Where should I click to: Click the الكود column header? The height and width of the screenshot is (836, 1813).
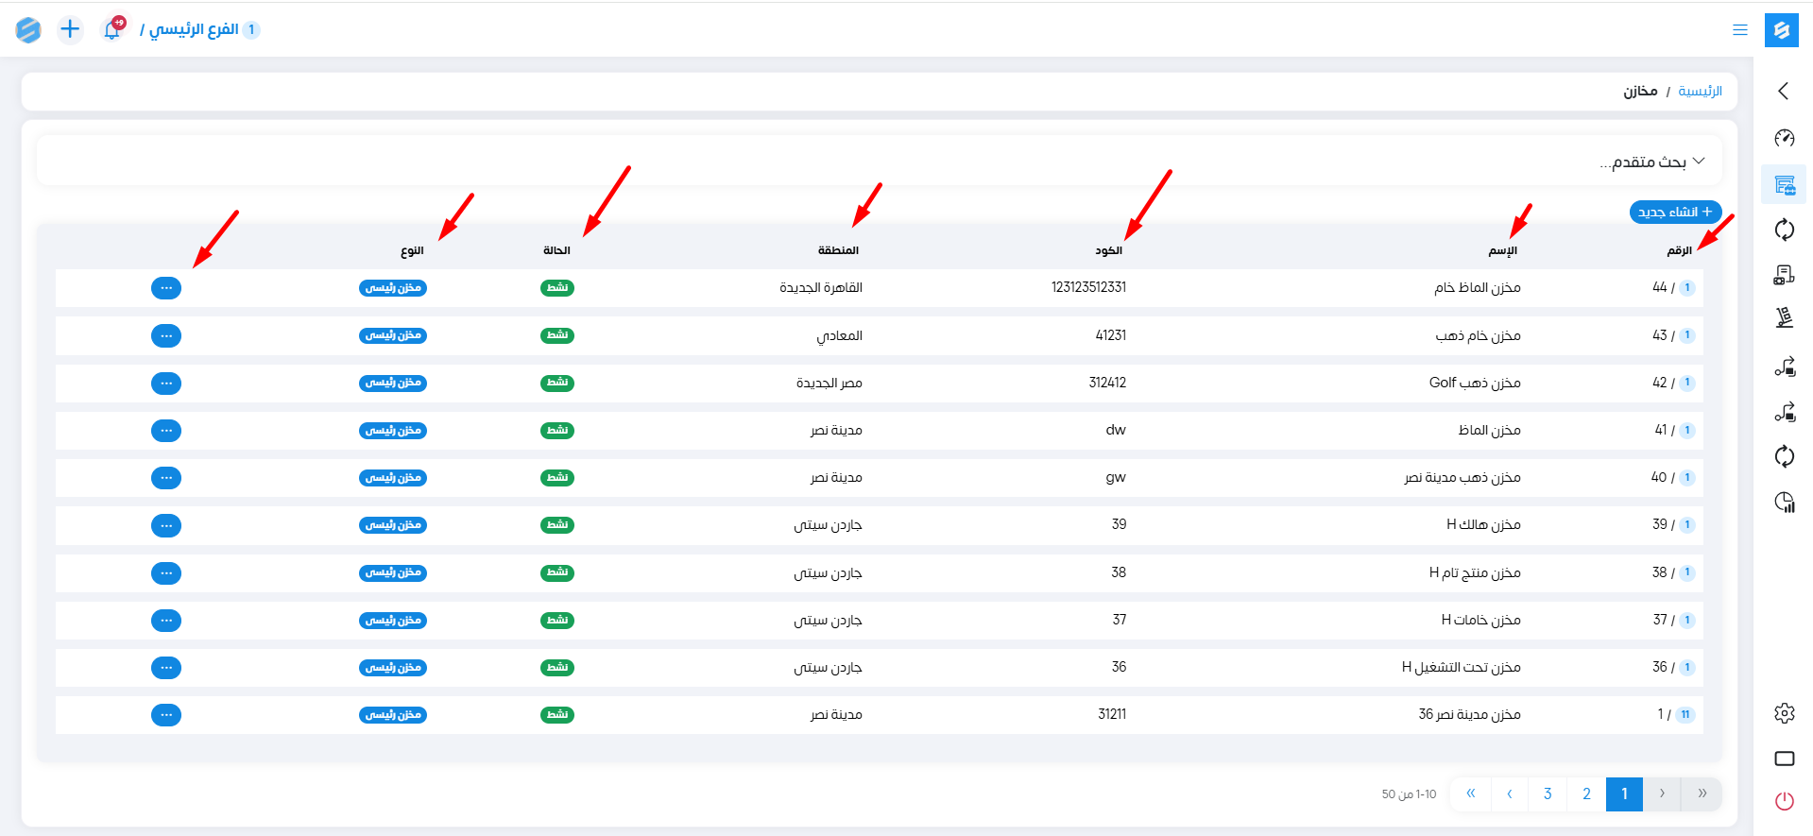(1108, 250)
